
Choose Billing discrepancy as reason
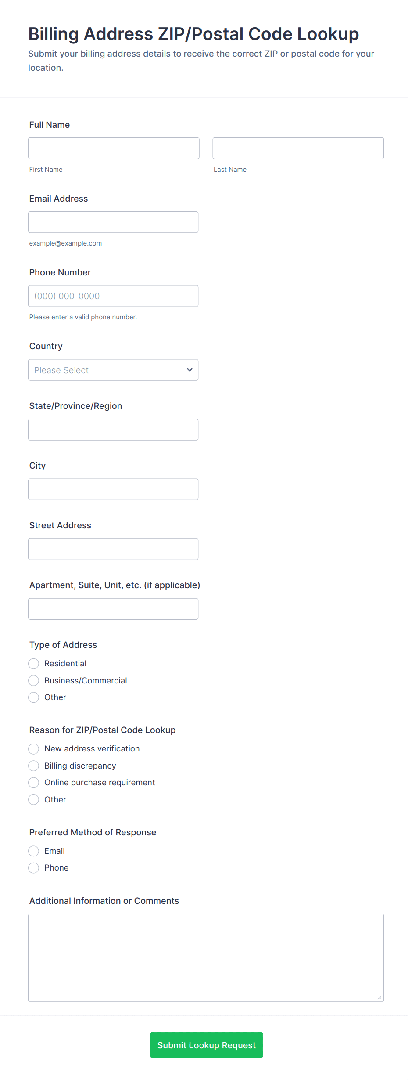tap(34, 766)
